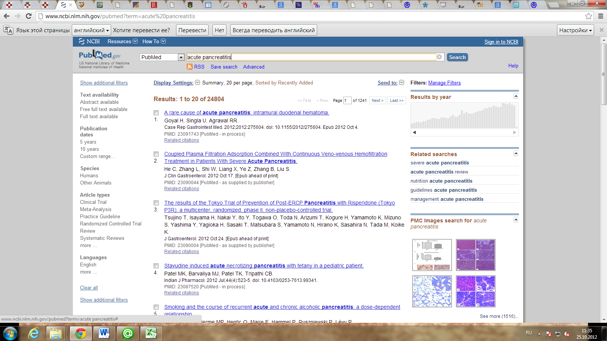The width and height of the screenshot is (607, 341).
Task: Click the Save search link
Action: tap(224, 67)
